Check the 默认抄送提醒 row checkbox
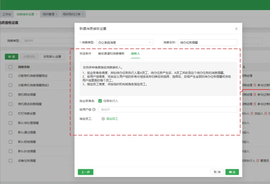270x184 pixels. (x=10, y=151)
